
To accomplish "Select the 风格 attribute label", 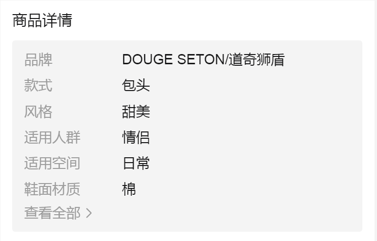I will click(38, 111).
